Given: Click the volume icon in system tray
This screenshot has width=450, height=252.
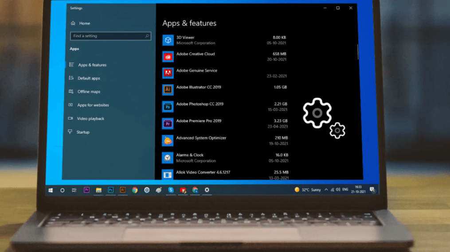Looking at the screenshot, I should tap(338, 190).
